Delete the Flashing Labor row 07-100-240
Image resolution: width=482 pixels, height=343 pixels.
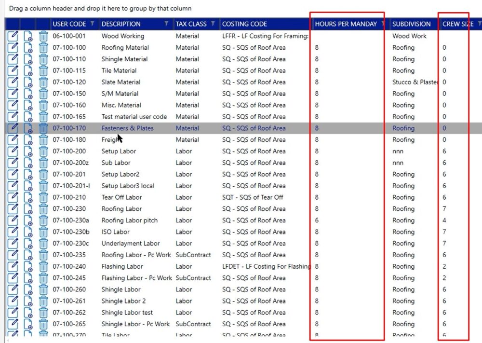click(43, 267)
